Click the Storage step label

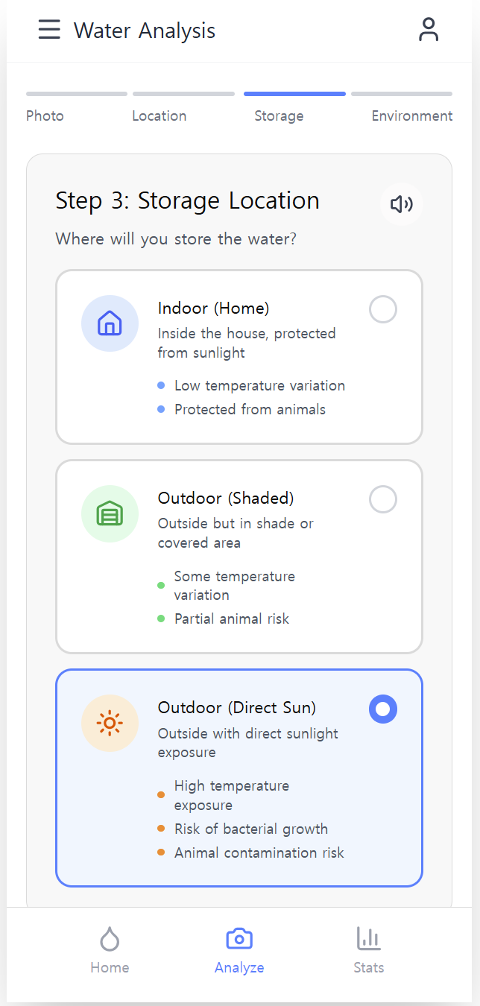pyautogui.click(x=279, y=116)
